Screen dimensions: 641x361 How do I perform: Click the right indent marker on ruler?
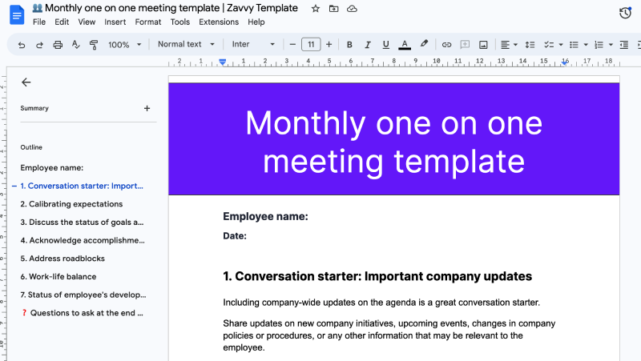[x=565, y=62]
